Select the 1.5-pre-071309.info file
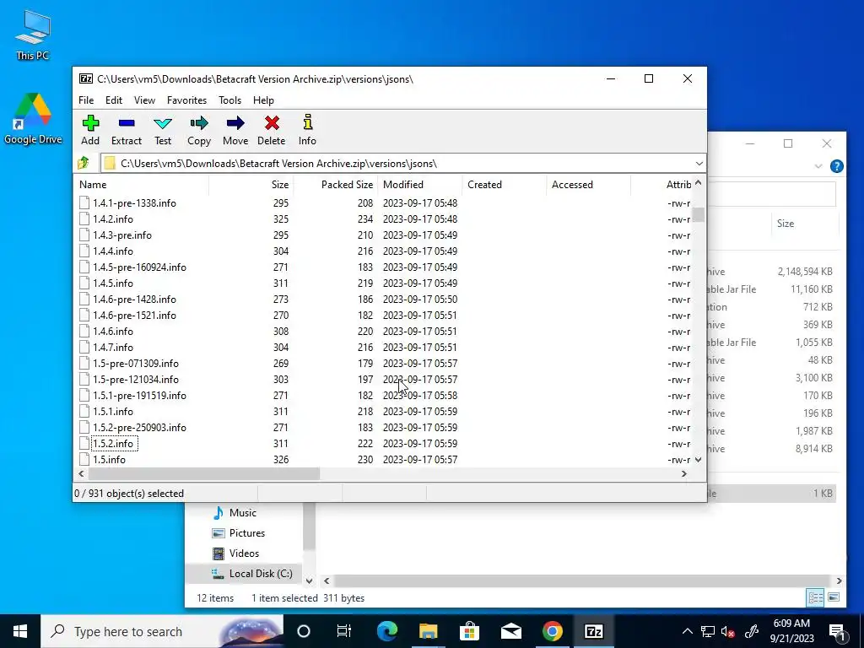 [136, 363]
